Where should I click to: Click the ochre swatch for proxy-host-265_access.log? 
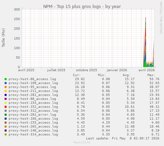click(x=6, y=127)
